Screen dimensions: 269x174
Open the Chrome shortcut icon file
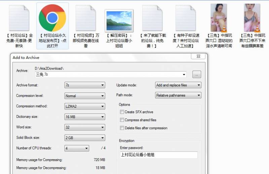tap(52, 18)
